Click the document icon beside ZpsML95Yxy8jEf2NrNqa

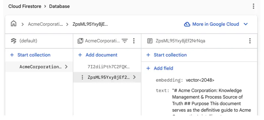pyautogui.click(x=150, y=41)
